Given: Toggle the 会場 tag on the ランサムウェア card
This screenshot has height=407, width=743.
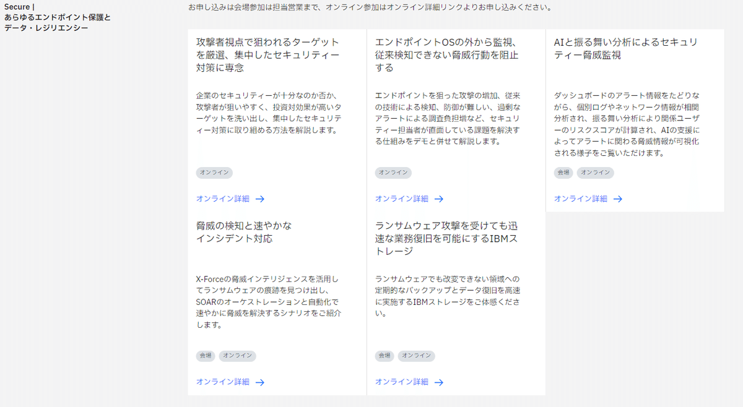Looking at the screenshot, I should coord(384,356).
